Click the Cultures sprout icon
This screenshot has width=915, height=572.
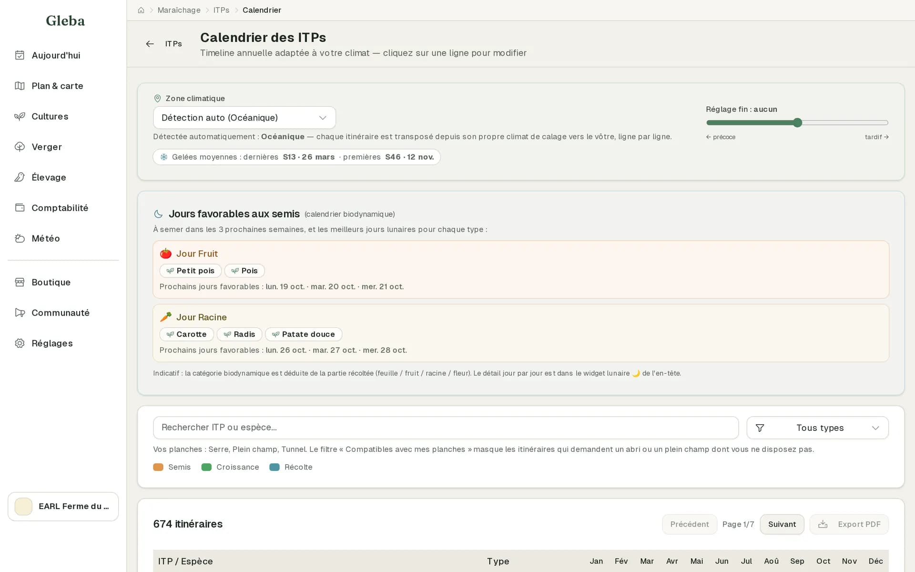click(20, 116)
